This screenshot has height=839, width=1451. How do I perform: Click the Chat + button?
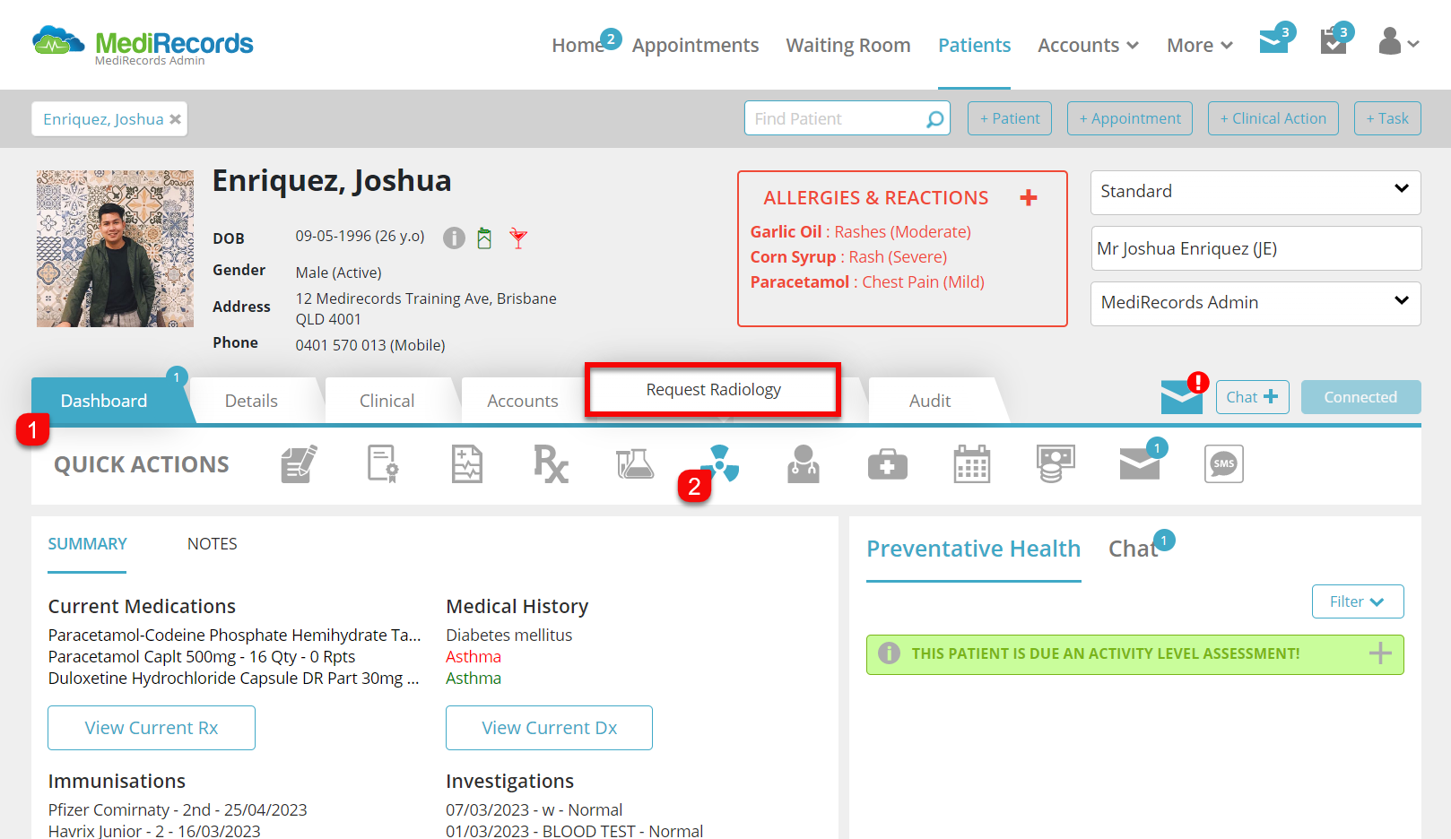1252,397
